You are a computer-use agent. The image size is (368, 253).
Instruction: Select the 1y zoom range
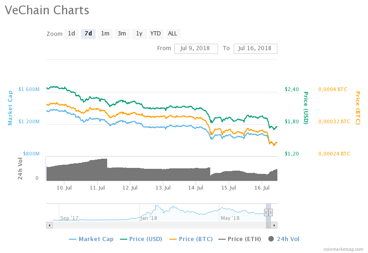[x=139, y=34]
